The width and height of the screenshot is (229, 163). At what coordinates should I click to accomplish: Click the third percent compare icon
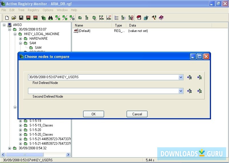coord(72,18)
